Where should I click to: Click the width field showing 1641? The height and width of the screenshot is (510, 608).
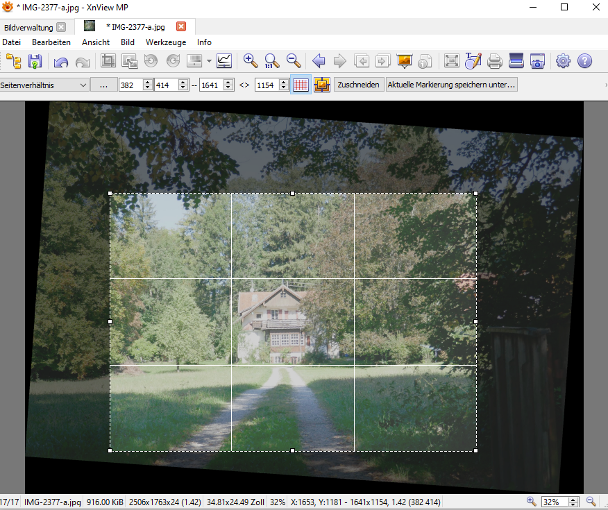coord(212,85)
